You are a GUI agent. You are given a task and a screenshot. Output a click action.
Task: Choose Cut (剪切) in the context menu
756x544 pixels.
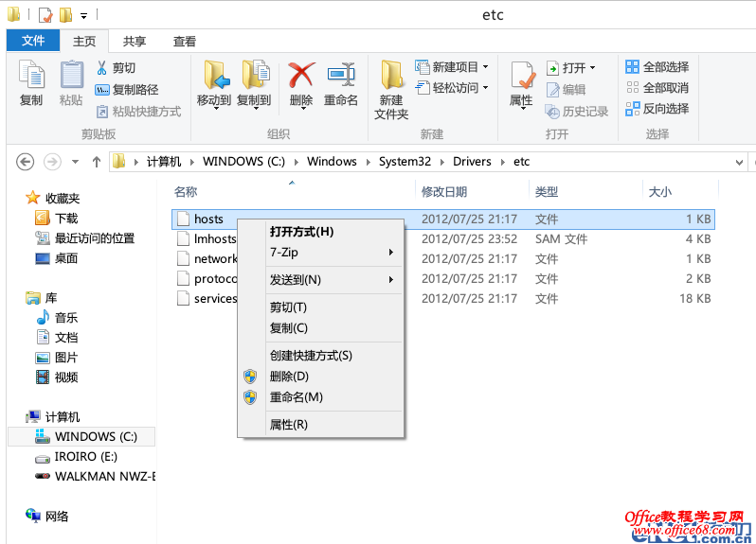tap(320, 307)
